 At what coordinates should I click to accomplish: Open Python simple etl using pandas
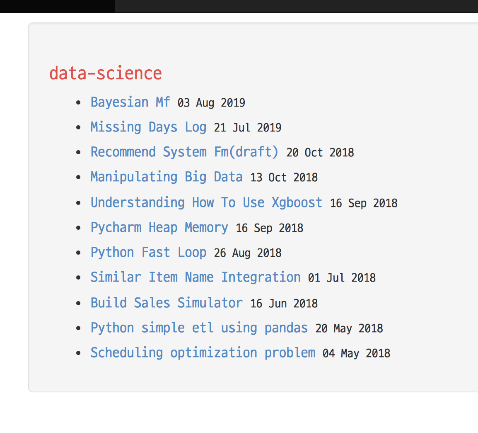[199, 328]
